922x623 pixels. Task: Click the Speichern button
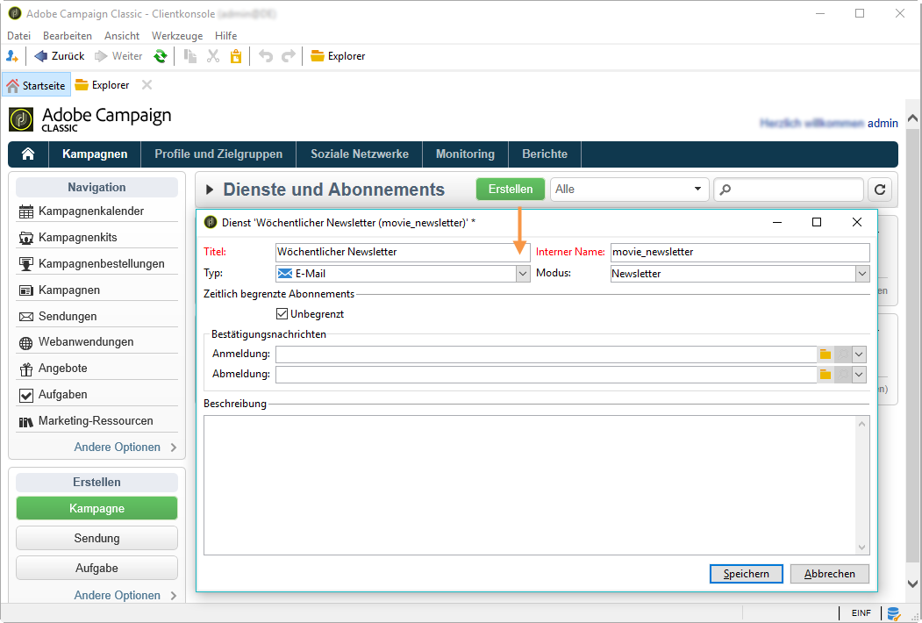pyautogui.click(x=747, y=574)
